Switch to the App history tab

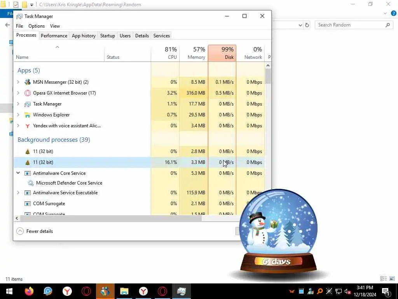[84, 36]
